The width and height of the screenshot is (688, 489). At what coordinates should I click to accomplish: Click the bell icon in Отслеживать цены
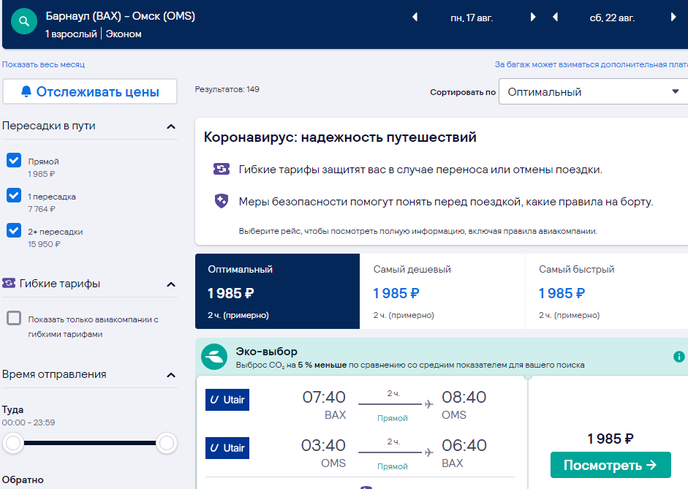click(x=26, y=91)
